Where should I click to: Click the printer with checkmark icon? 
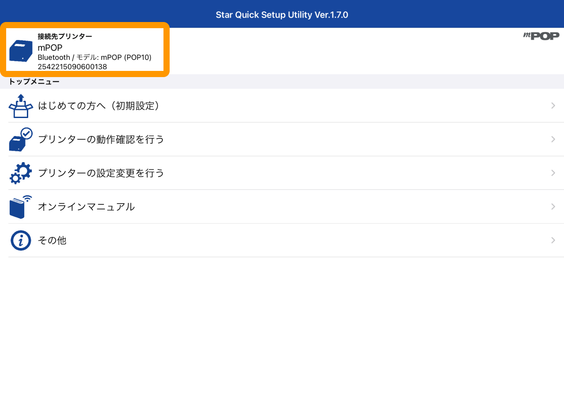pyautogui.click(x=21, y=140)
